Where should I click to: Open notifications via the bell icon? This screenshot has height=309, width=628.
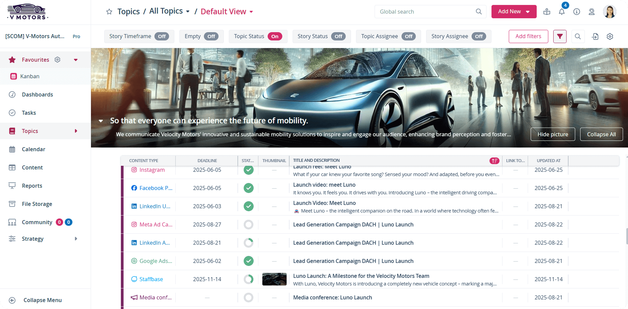[x=562, y=11]
